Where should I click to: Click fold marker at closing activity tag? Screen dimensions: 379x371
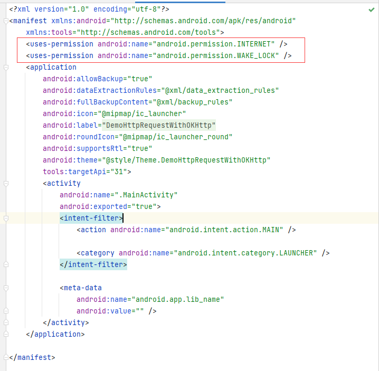(x=6, y=322)
